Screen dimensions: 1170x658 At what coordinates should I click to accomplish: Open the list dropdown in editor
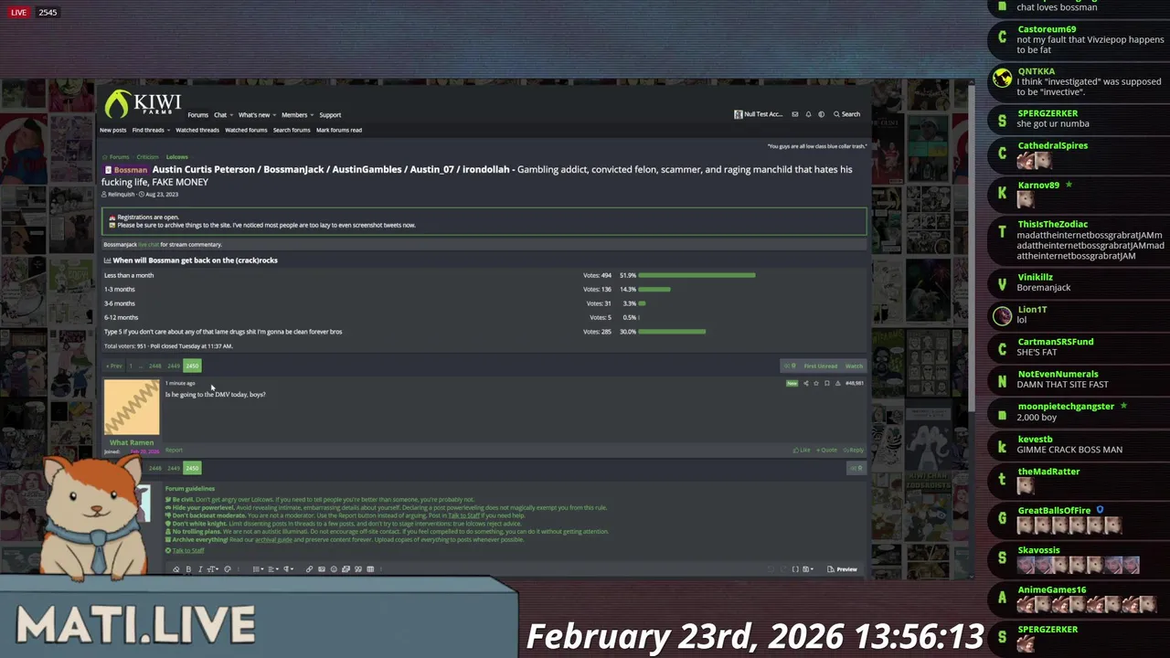tap(259, 569)
